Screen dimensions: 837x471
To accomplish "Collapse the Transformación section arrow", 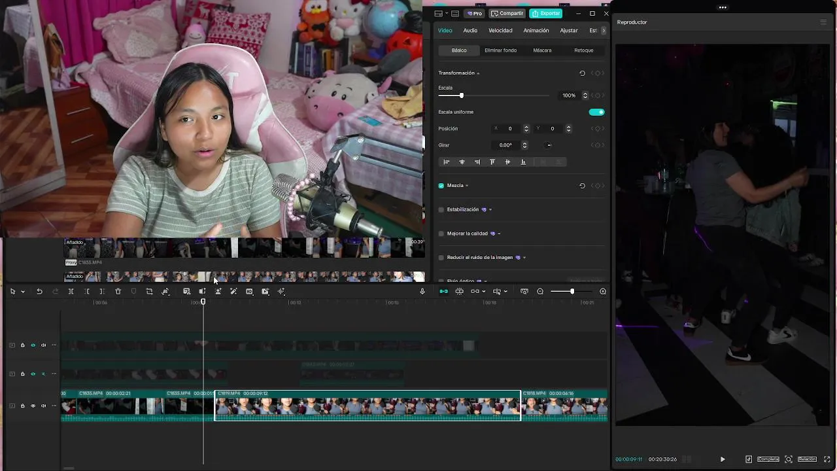I will [478, 73].
